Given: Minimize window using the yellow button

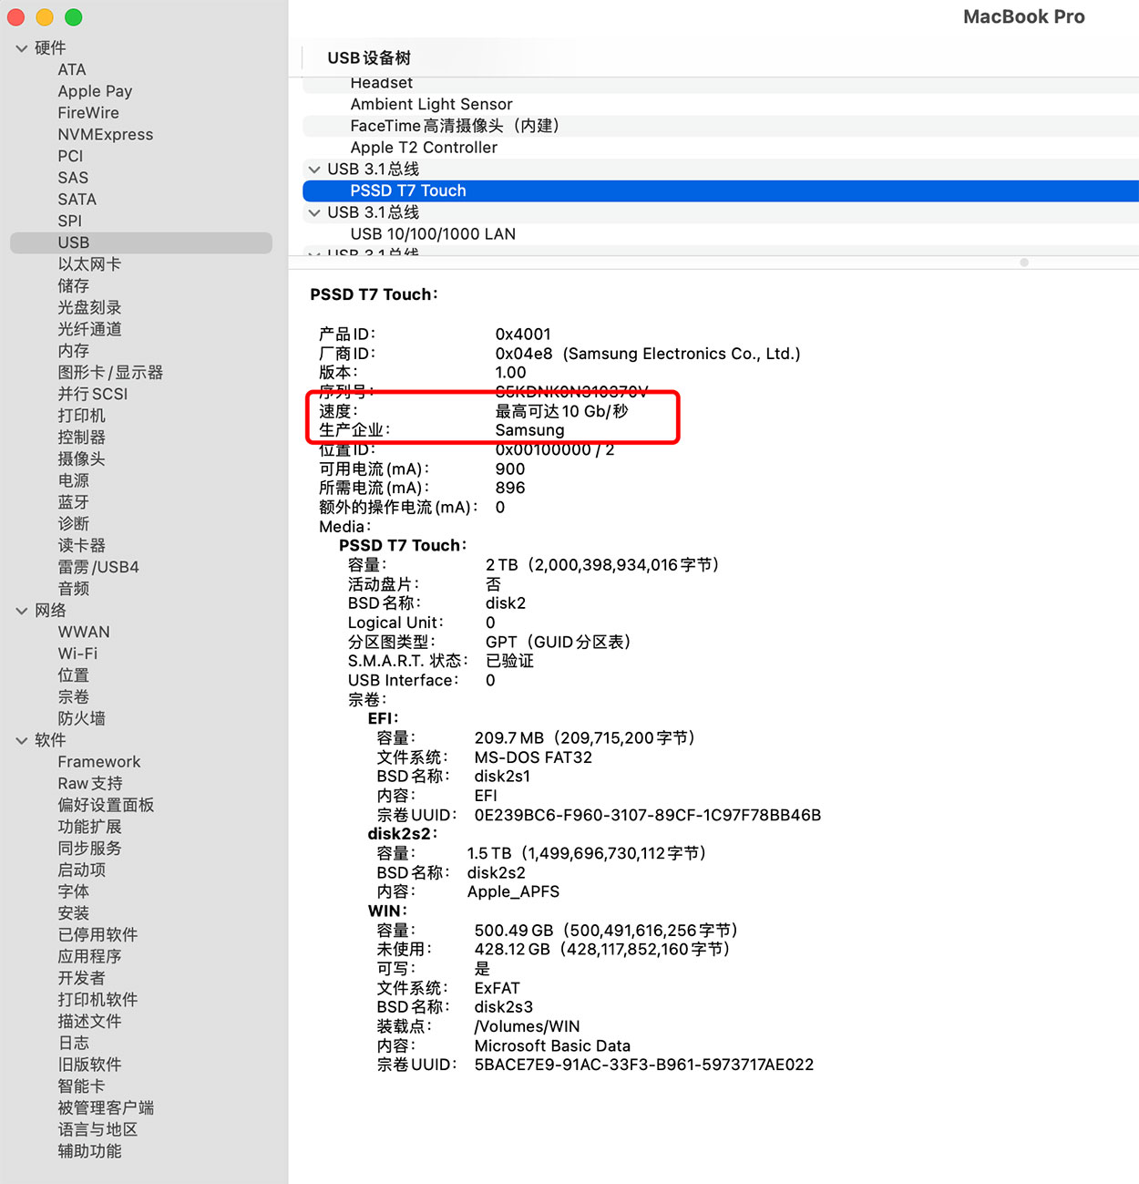Looking at the screenshot, I should pos(45,16).
